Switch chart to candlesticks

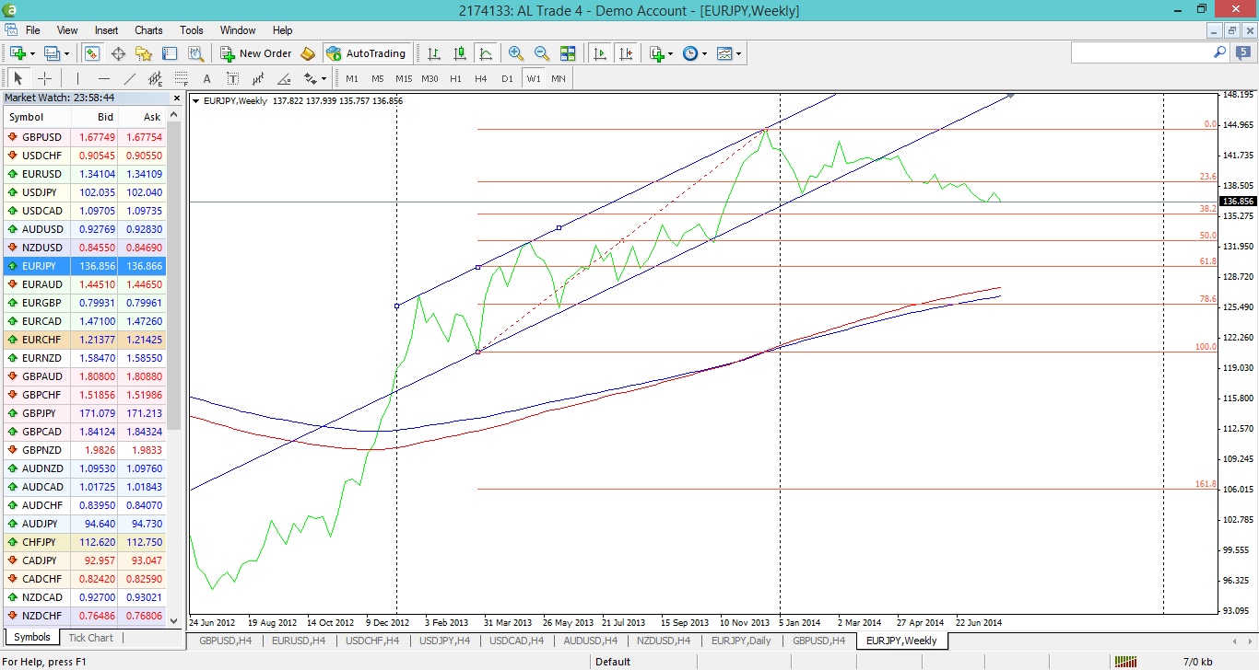click(x=460, y=53)
